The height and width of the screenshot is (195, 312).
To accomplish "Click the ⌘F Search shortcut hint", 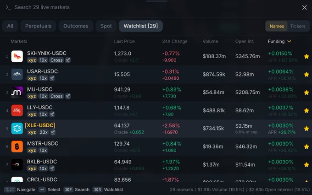I will (77, 190).
